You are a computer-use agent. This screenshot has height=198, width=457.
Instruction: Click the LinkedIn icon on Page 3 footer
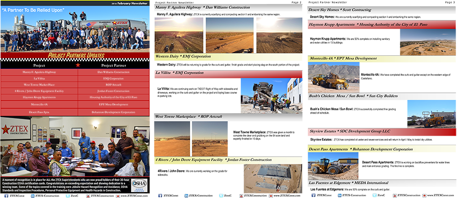[340, 195]
